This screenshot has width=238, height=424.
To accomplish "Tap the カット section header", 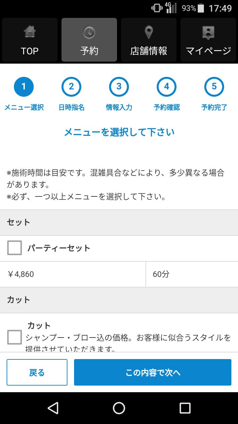I will point(119,300).
